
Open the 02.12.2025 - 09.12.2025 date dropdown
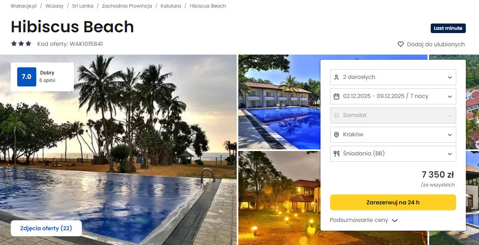click(393, 96)
